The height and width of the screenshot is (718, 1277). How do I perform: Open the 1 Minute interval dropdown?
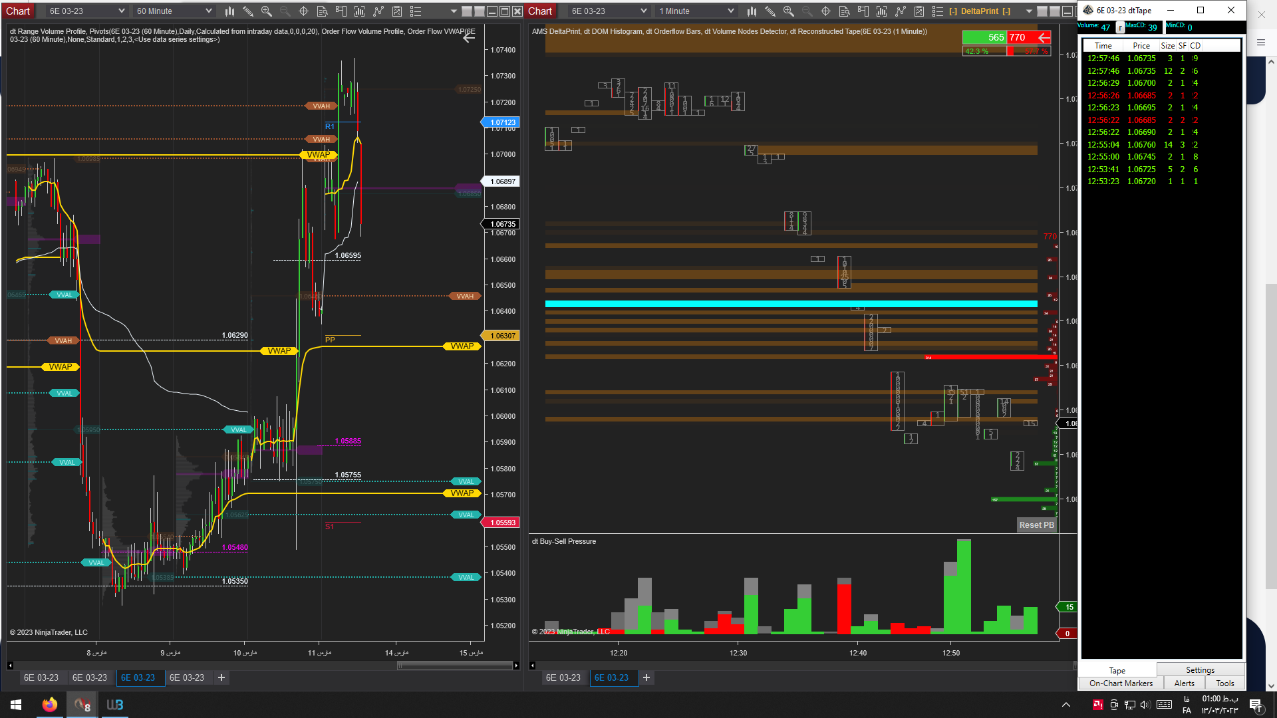tap(730, 11)
